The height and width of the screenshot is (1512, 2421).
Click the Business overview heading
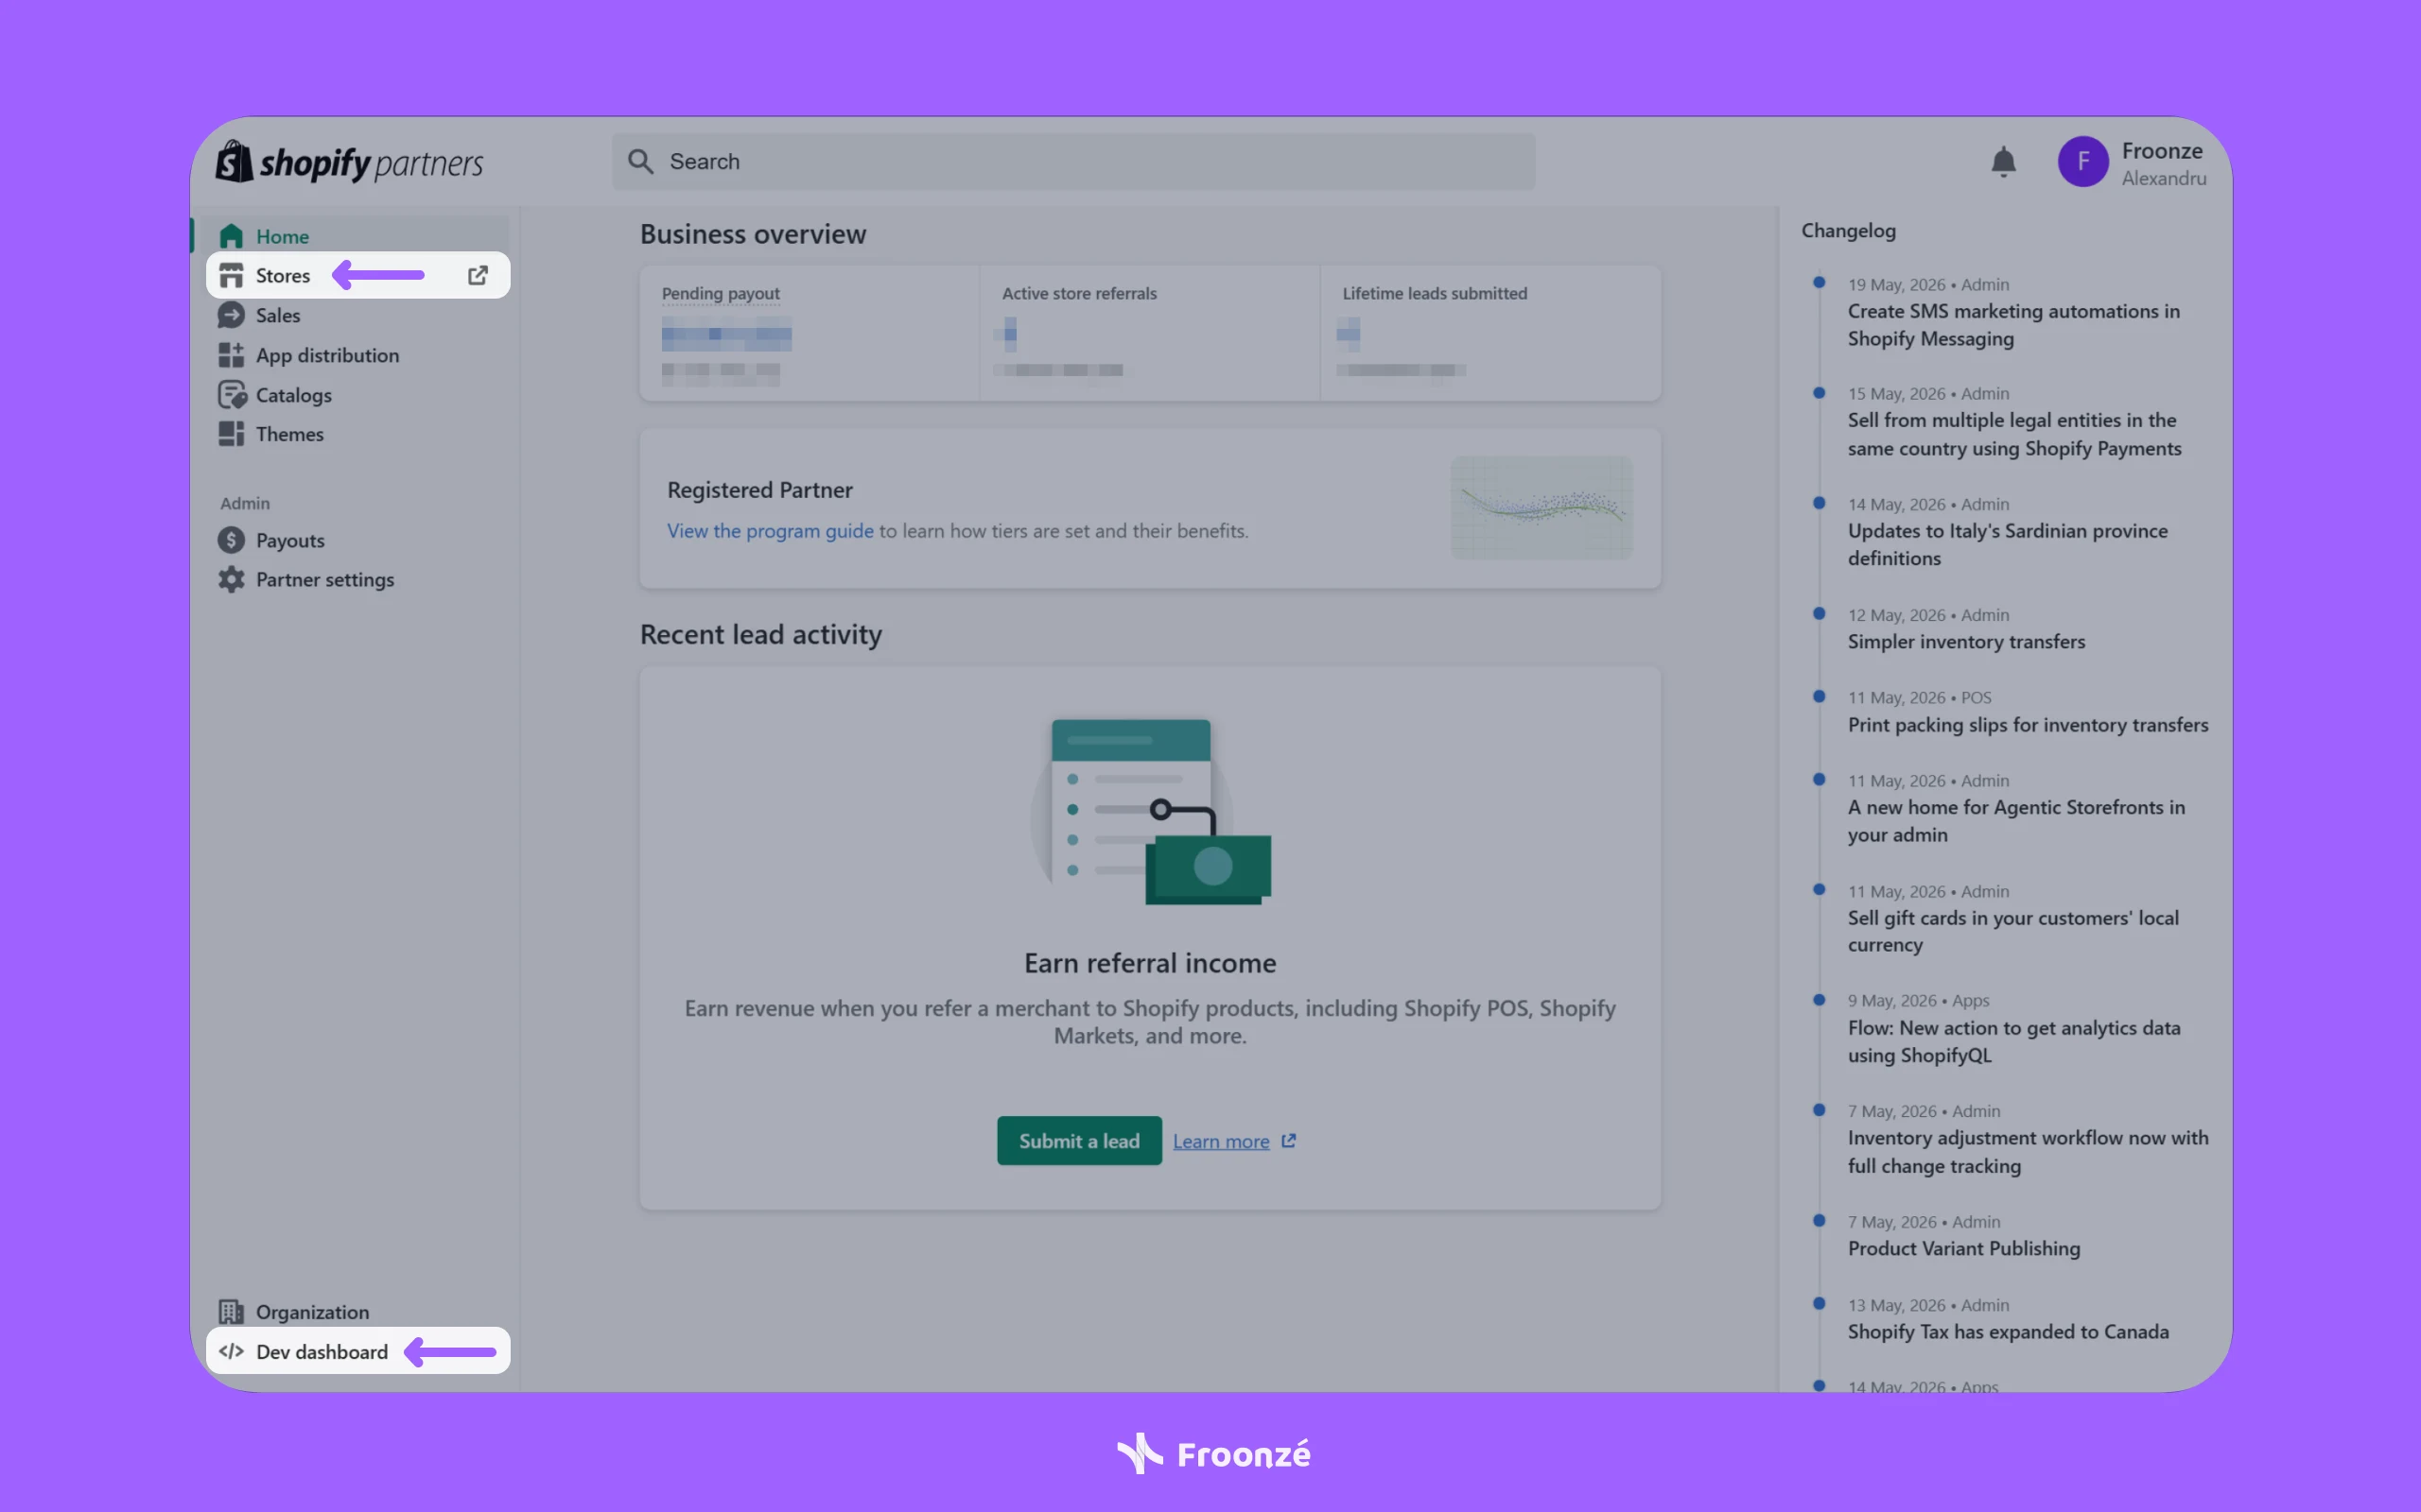[754, 234]
